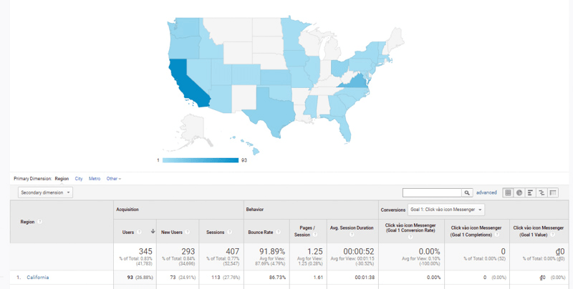Switch to the Data table view icon
The width and height of the screenshot is (573, 289).
click(508, 192)
